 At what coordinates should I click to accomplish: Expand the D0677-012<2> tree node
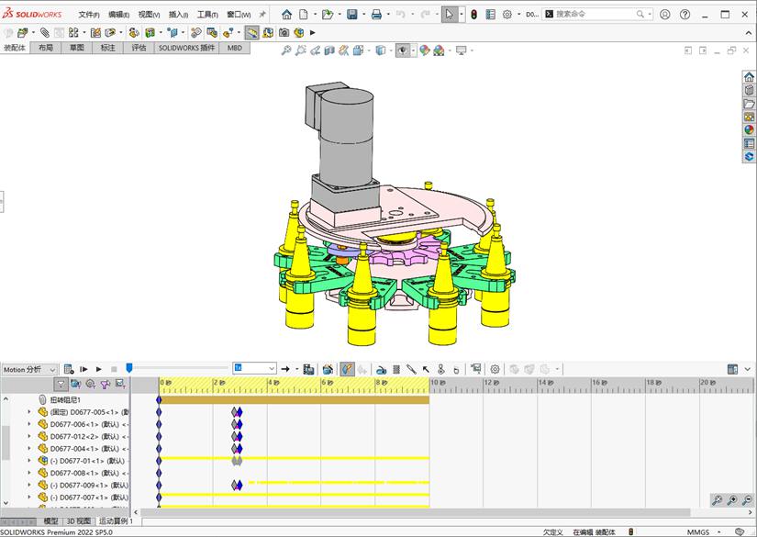29,436
